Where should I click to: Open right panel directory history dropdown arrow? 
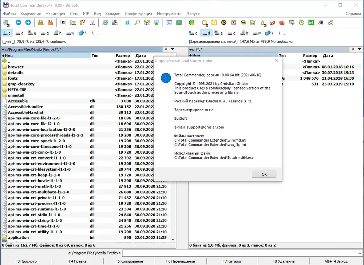[x=359, y=49]
